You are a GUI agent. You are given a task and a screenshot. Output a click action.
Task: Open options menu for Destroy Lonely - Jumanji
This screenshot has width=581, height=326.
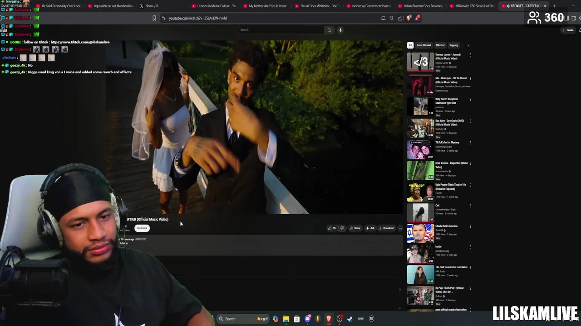470,55
